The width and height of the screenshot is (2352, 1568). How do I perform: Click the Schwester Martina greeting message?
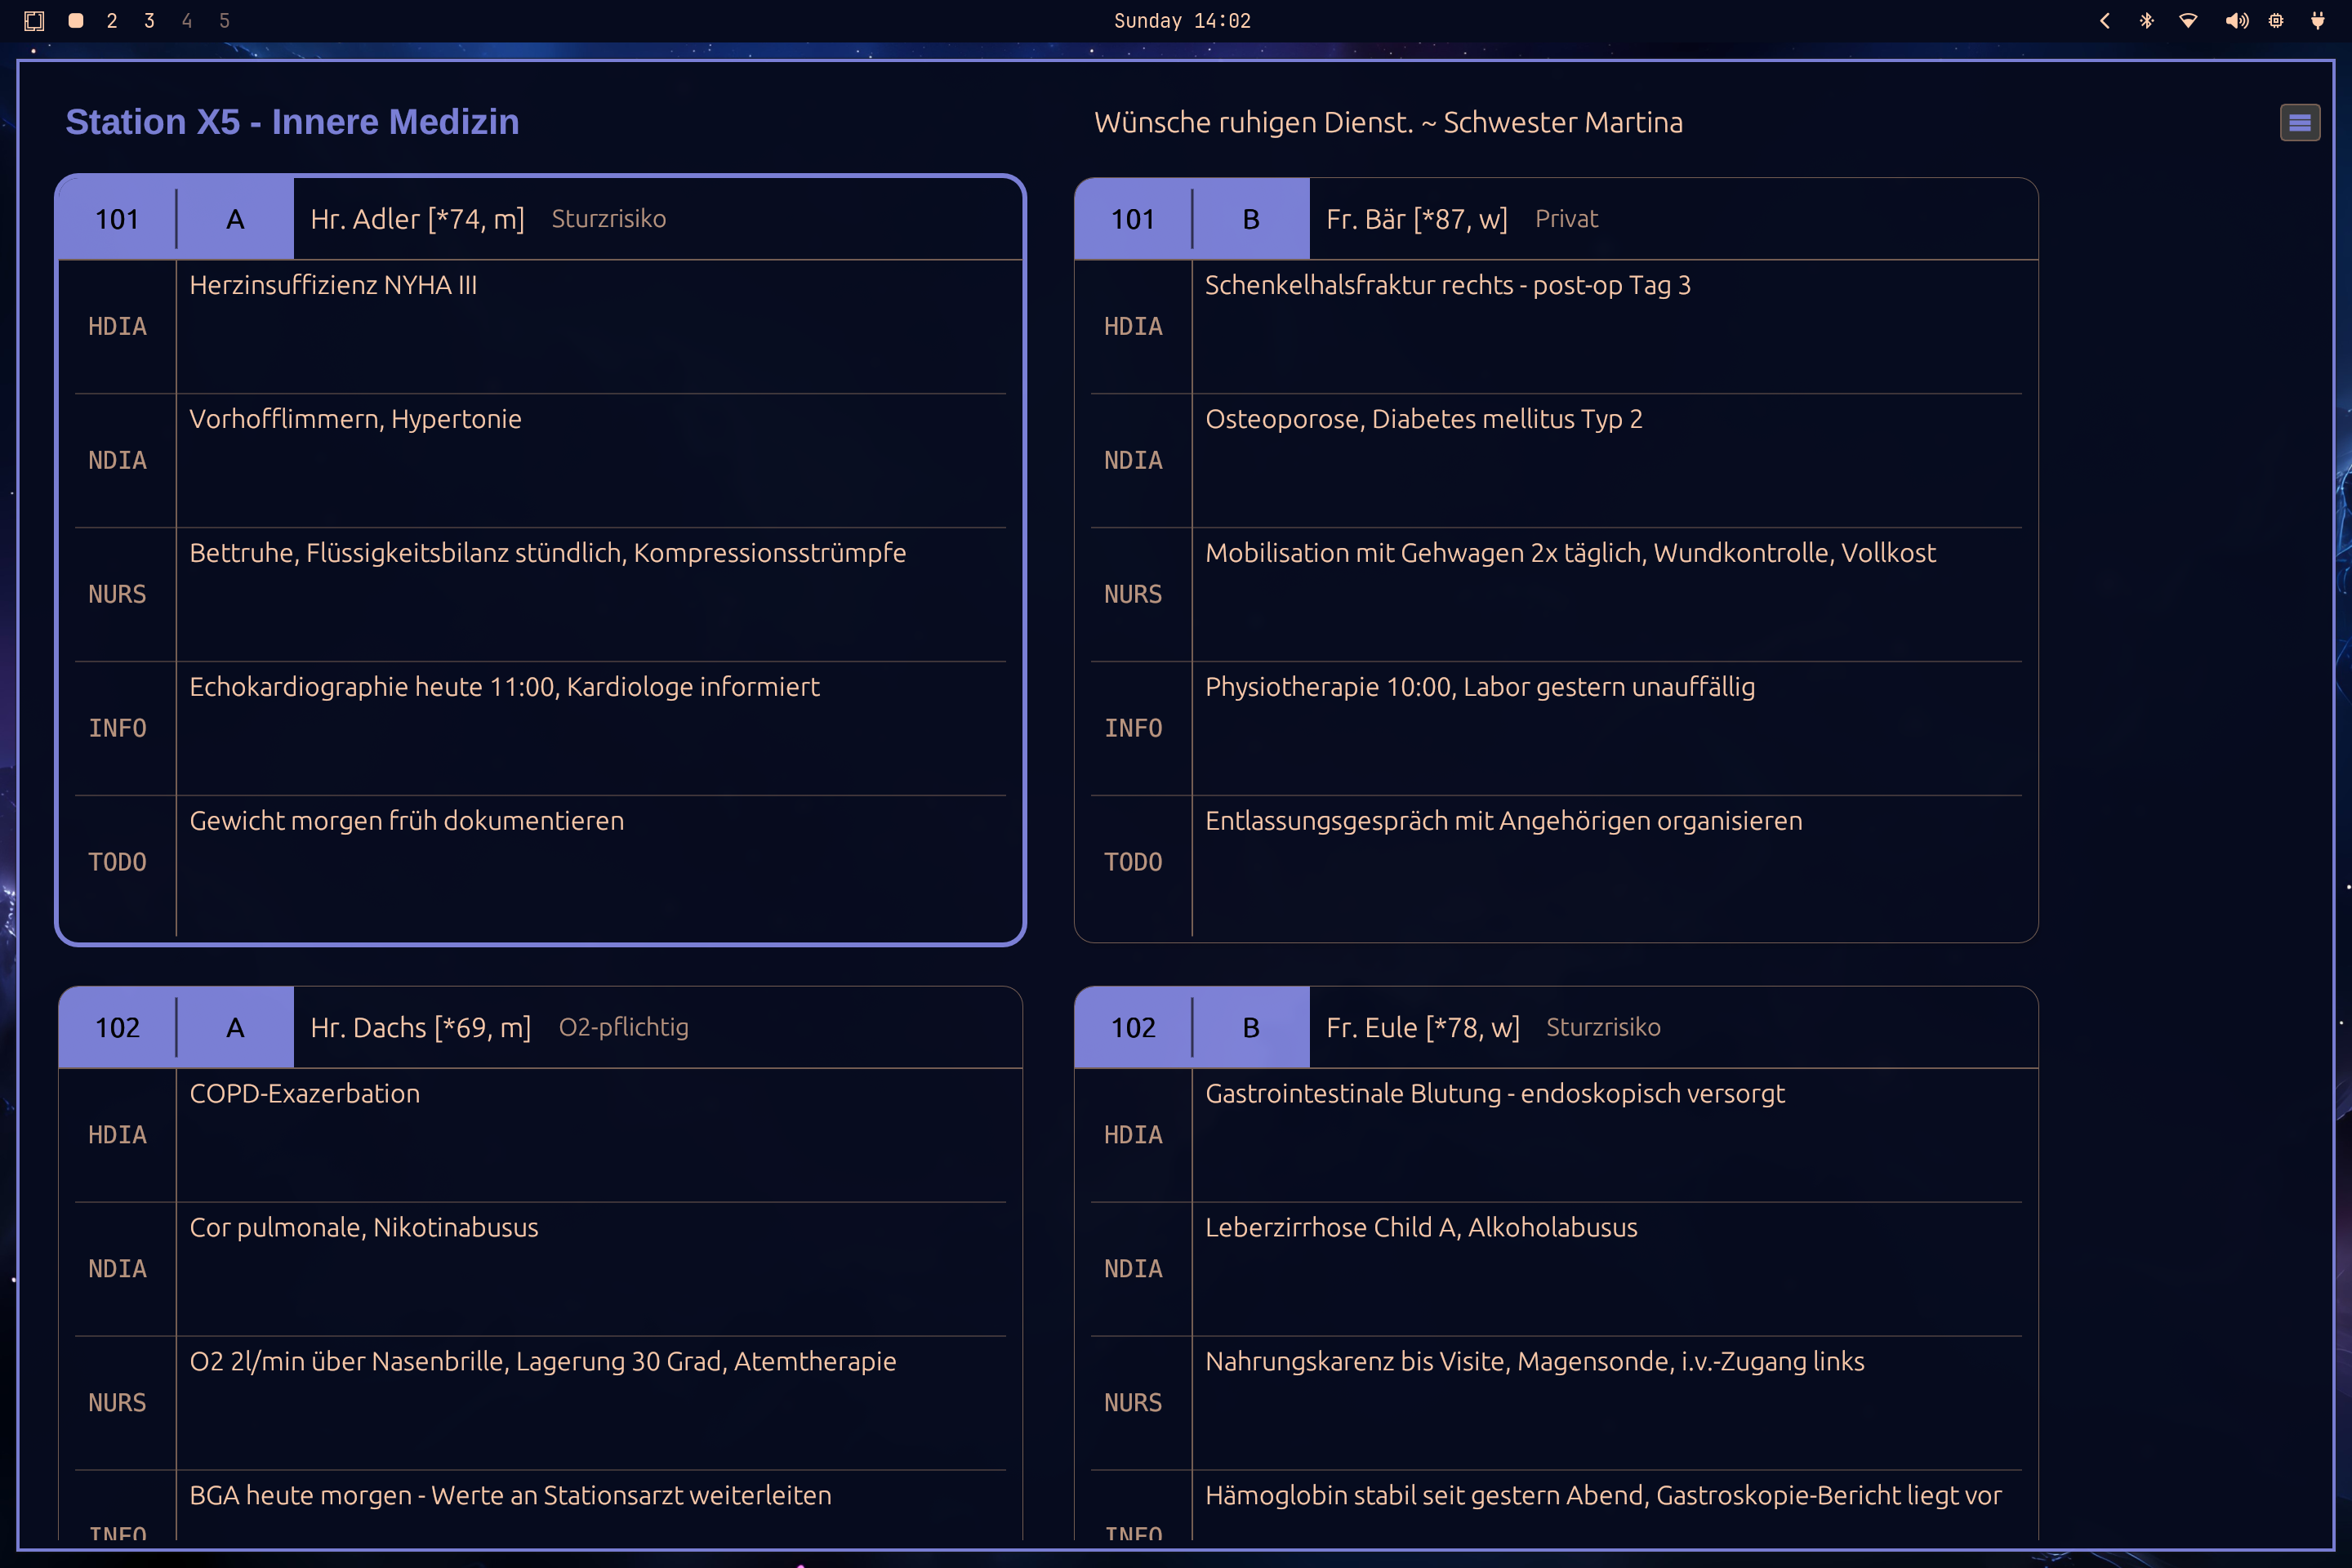click(1388, 122)
